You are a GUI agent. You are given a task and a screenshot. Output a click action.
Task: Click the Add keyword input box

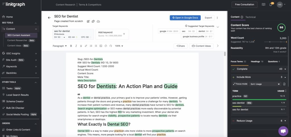click(112, 34)
